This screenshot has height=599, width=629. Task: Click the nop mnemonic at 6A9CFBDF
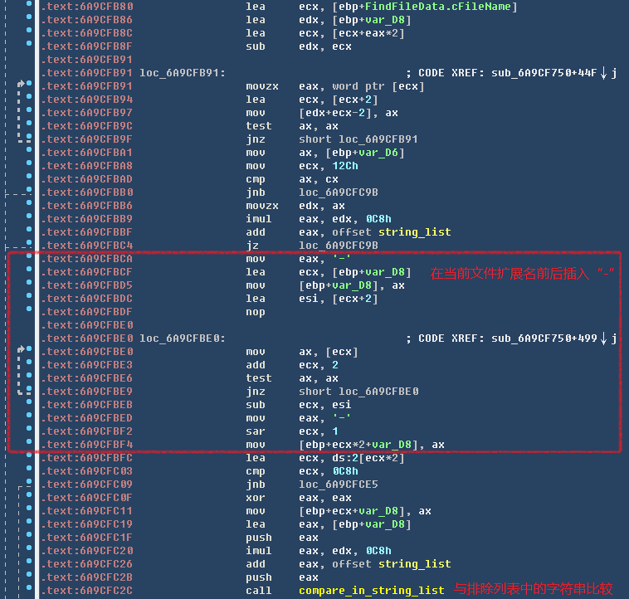tap(256, 311)
